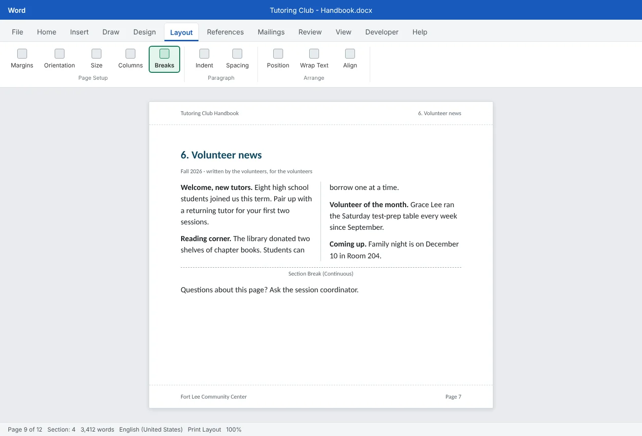Click 'Section: 4' in status bar

[x=62, y=430]
